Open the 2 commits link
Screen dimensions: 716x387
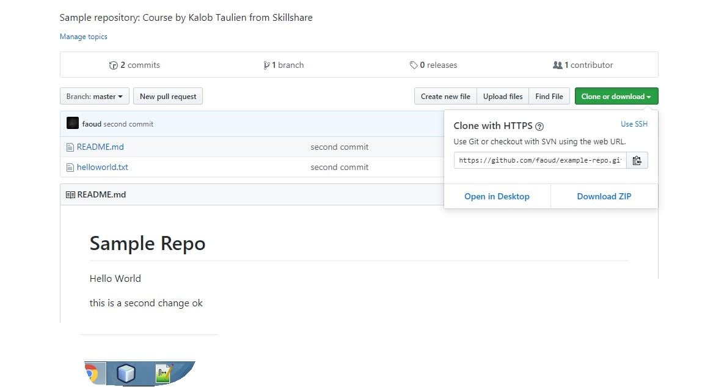(134, 65)
